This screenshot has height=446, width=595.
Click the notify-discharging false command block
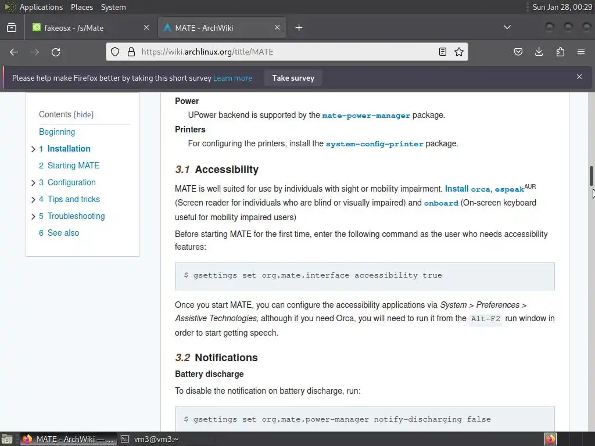pos(365,419)
